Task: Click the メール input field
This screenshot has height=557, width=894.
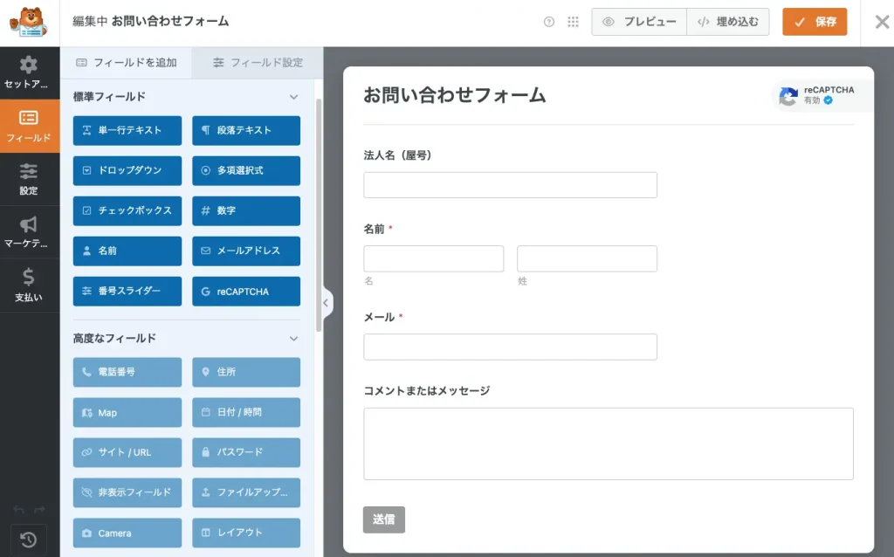Action: pyautogui.click(x=510, y=347)
